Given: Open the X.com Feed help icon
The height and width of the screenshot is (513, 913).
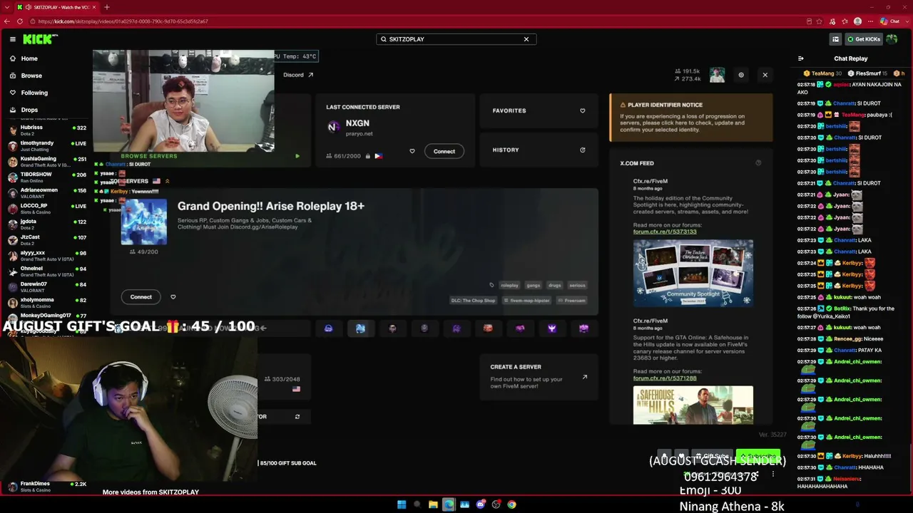Looking at the screenshot, I should 758,163.
